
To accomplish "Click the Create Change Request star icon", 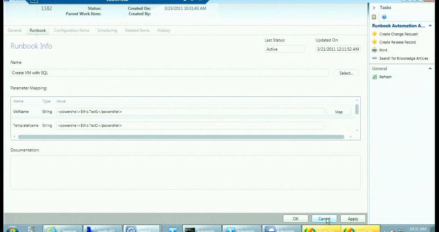I will pos(375,34).
